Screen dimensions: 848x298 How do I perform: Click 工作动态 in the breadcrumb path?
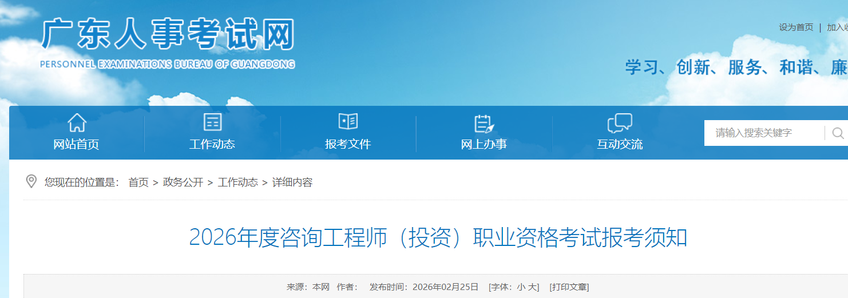[237, 182]
